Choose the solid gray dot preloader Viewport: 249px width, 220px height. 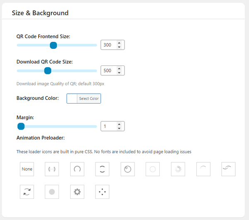tap(52, 192)
